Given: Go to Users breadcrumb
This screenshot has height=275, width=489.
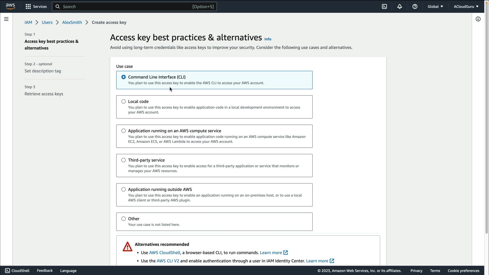Looking at the screenshot, I should (47, 22).
